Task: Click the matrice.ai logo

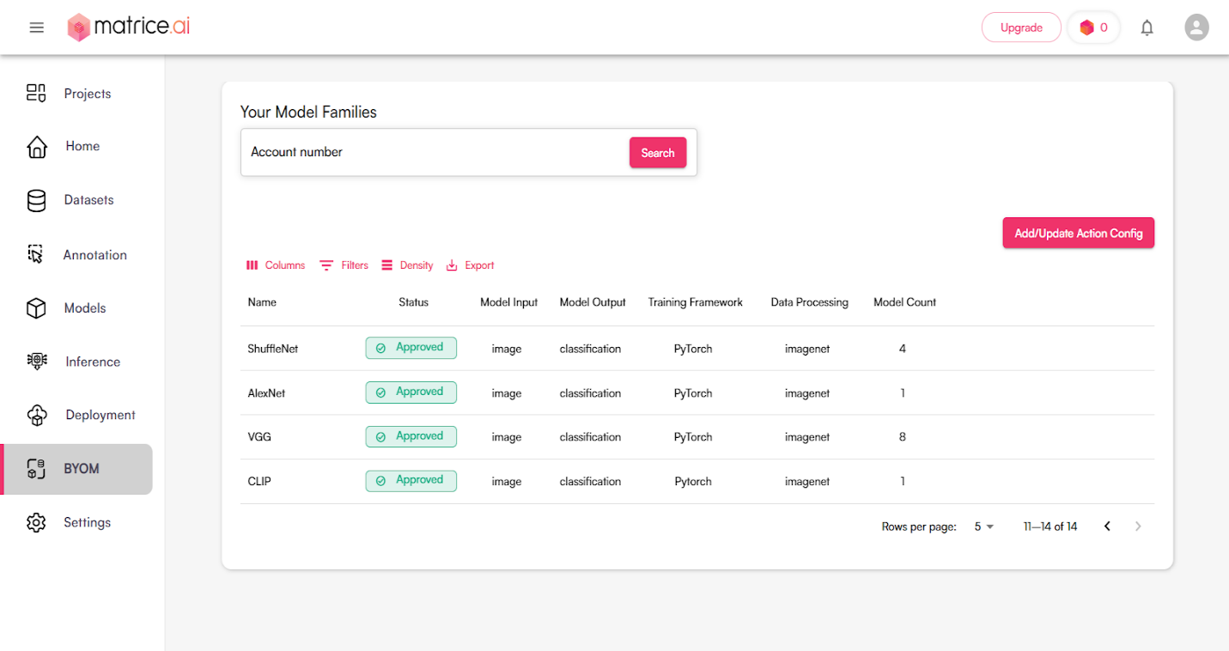Action: pos(129,27)
